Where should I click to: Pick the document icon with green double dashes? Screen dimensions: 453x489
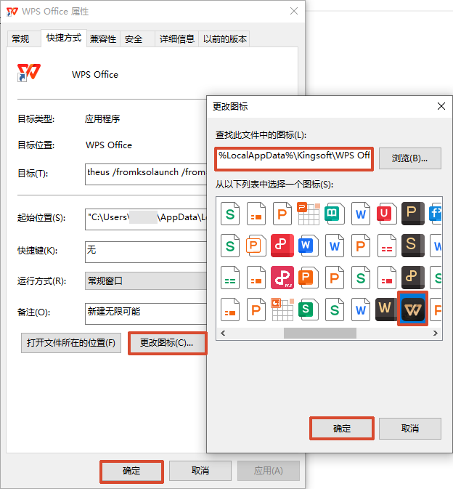point(230,277)
